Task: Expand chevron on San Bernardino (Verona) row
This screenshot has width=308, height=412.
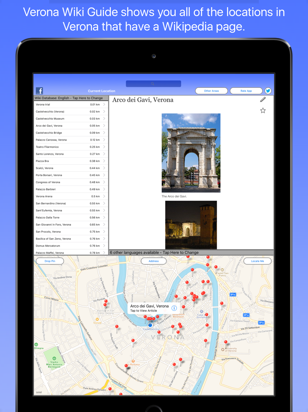Action: click(x=104, y=204)
